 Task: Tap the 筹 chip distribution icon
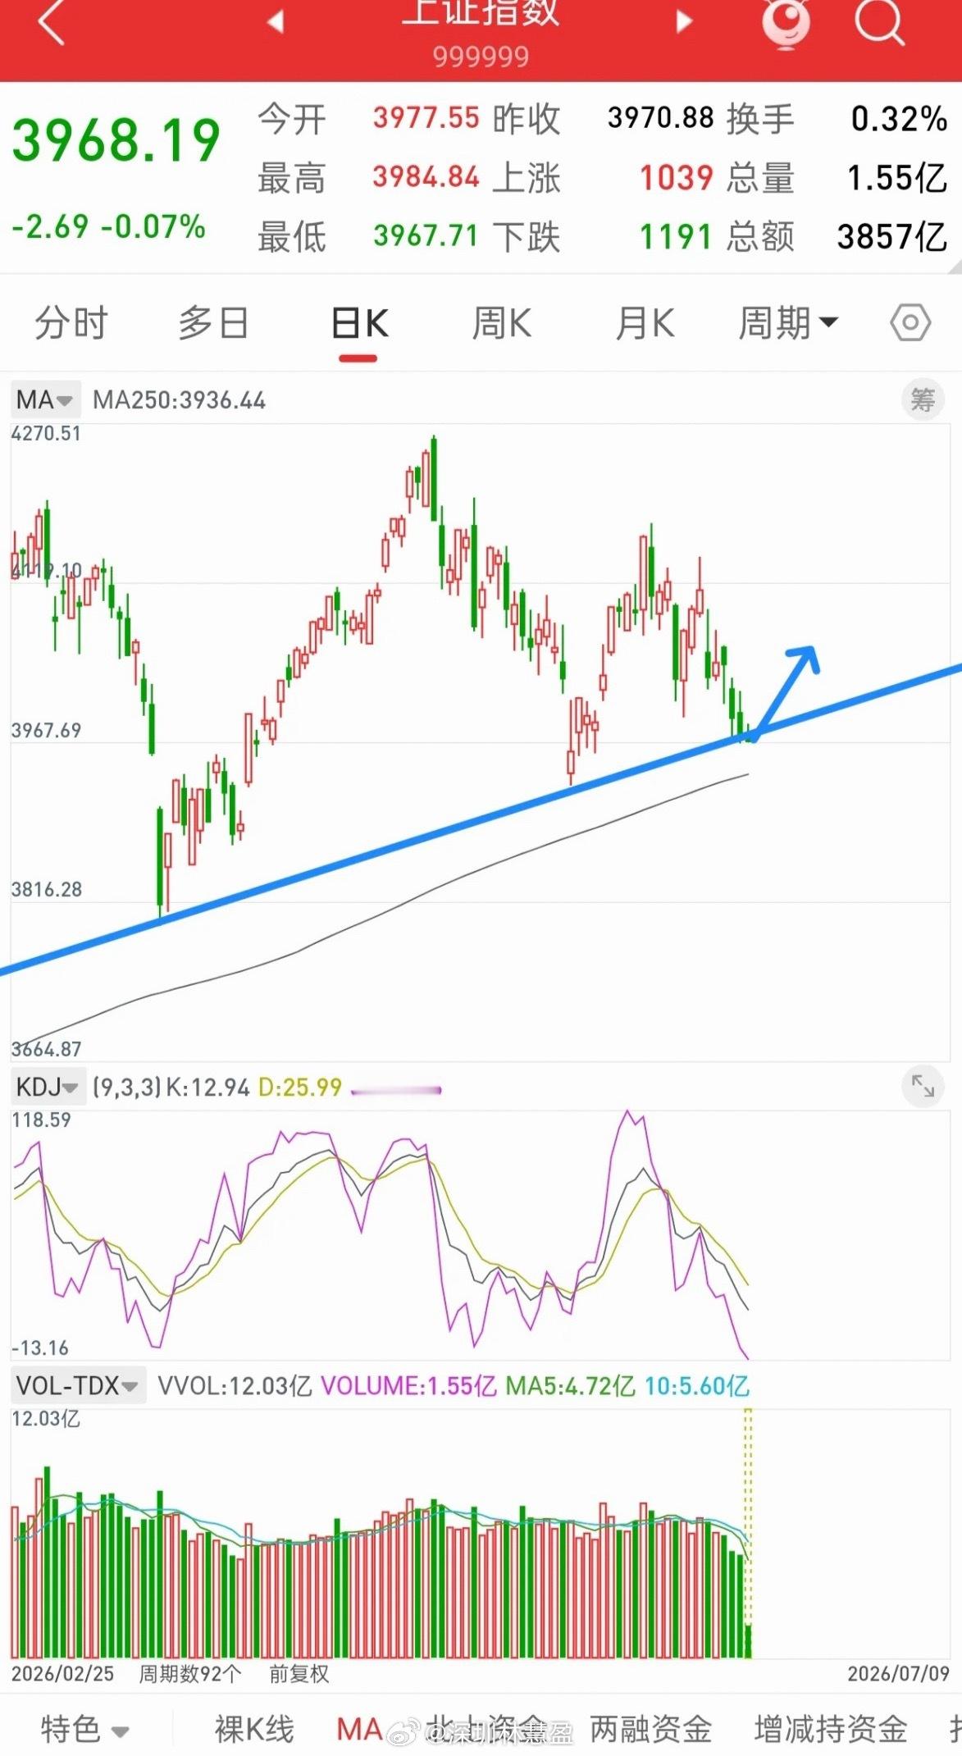tap(923, 400)
